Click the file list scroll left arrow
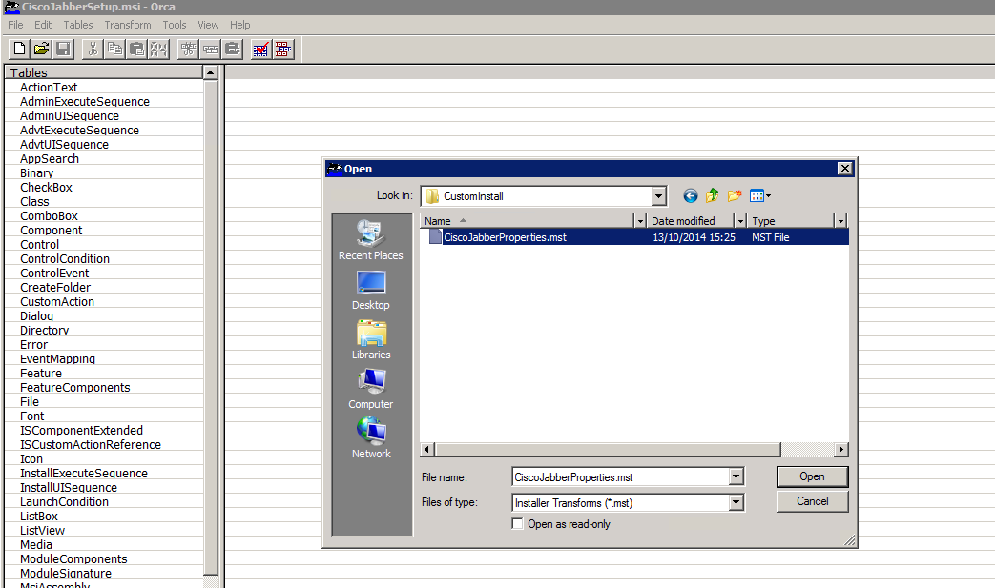The width and height of the screenshot is (995, 588). coord(427,449)
